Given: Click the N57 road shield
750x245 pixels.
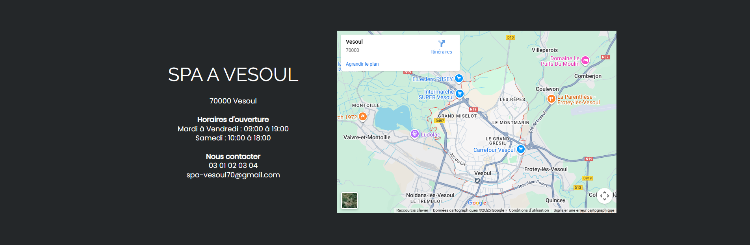Looking at the screenshot, I should coord(605,57).
